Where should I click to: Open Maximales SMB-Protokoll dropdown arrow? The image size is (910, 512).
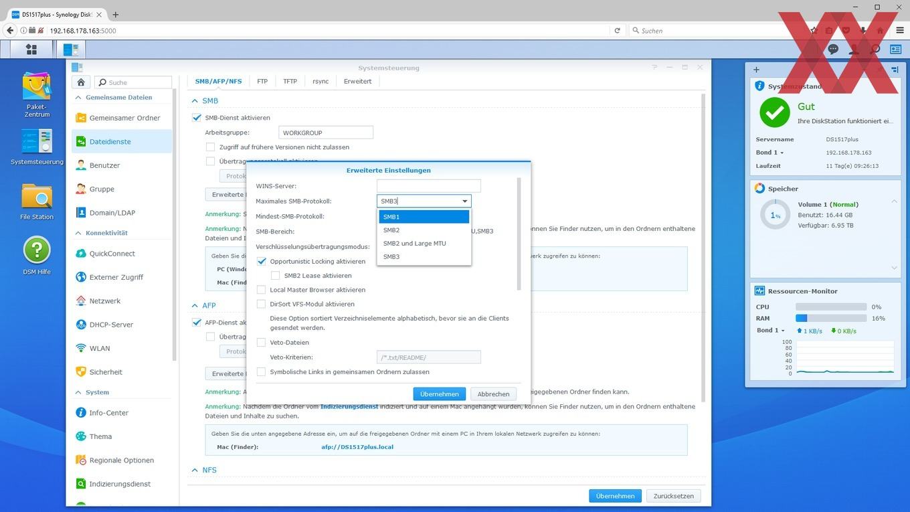[x=464, y=201]
